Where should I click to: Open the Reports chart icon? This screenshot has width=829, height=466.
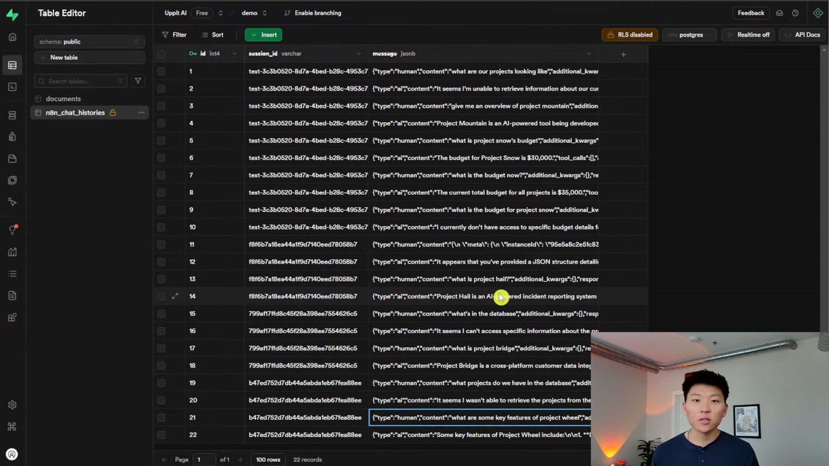tap(12, 252)
